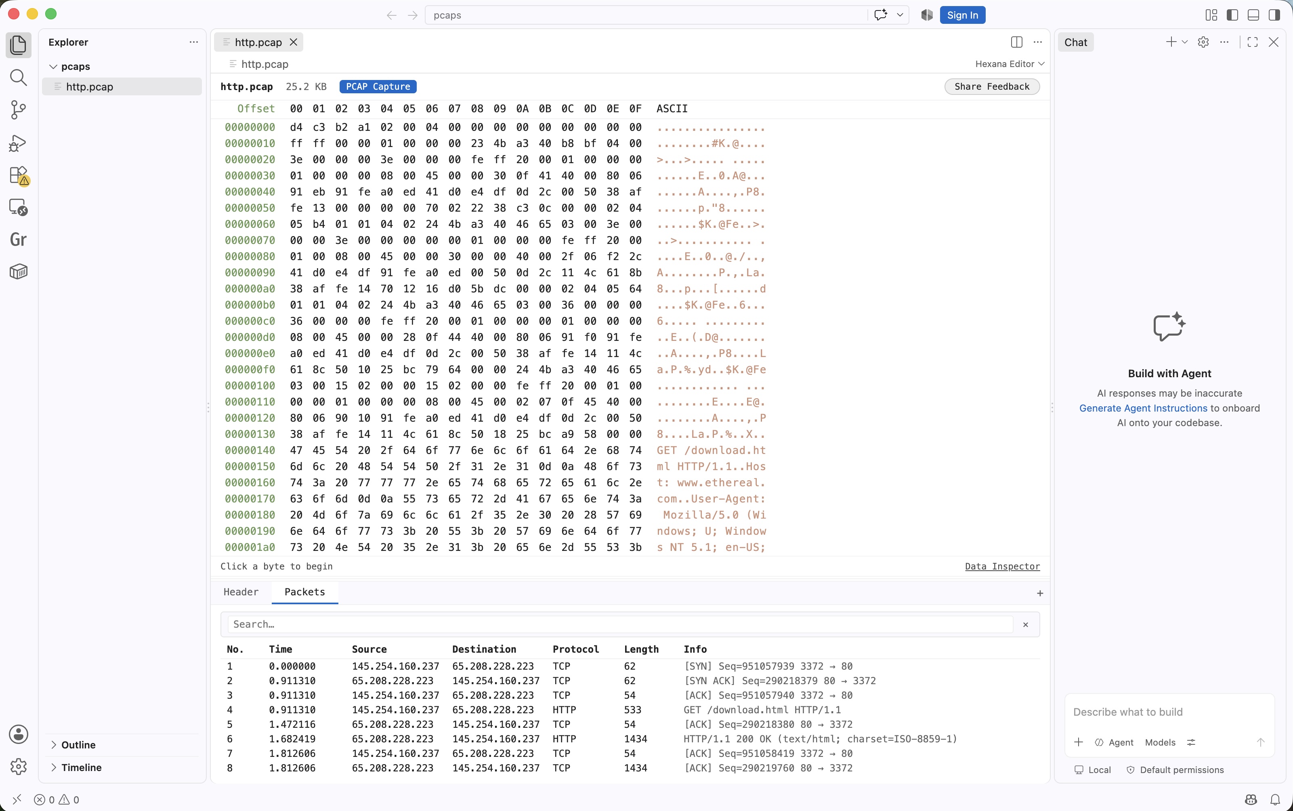Select the Packets tab
Screen dimensions: 1293x811
[x=304, y=592]
